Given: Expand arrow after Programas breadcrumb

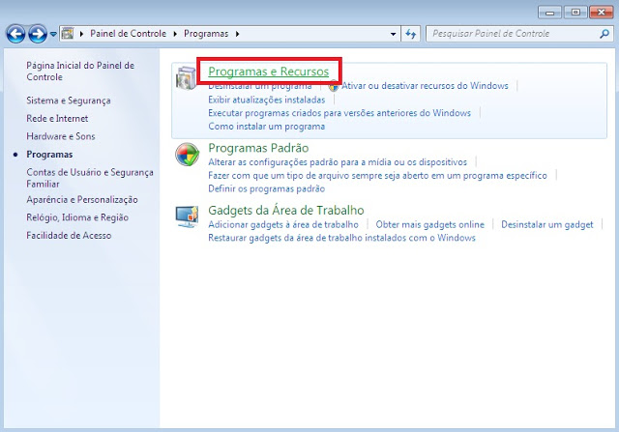Looking at the screenshot, I should 237,34.
